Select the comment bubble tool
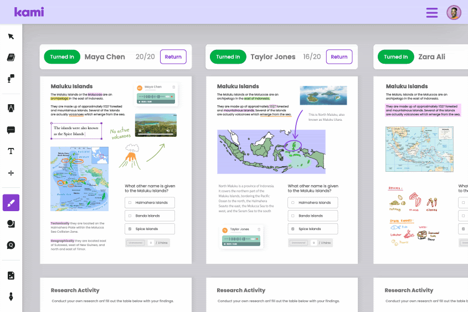 coord(11,130)
